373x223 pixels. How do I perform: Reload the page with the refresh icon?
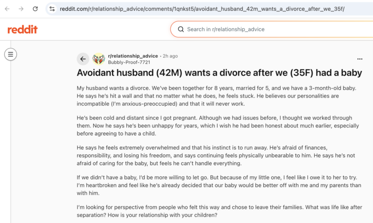click(35, 9)
